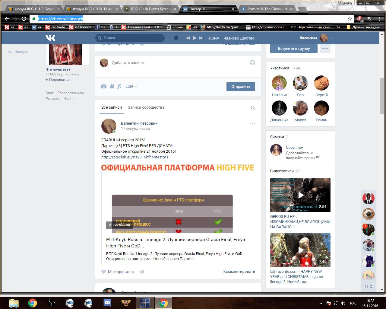The width and height of the screenshot is (386, 309).
Task: Open the РПГ-Клуб Russia link title
Action: [x=176, y=243]
